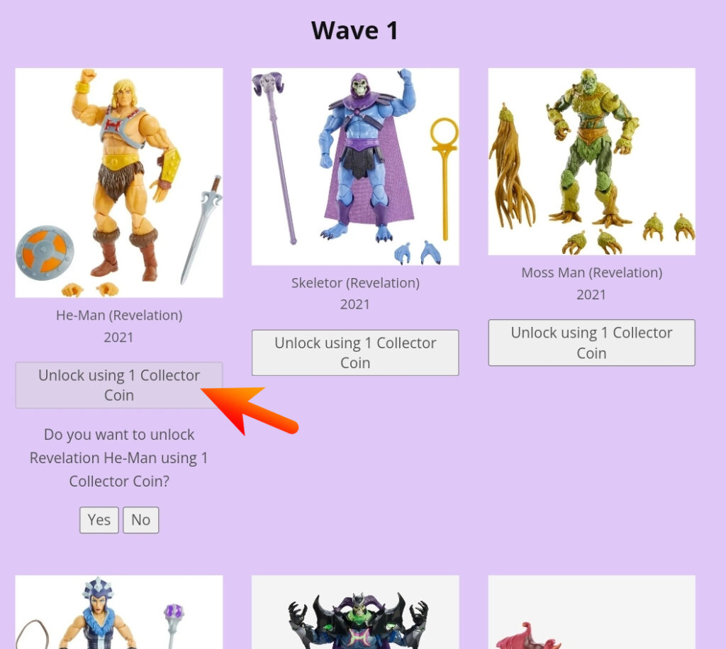Click the unlock confirmation question text
The width and height of the screenshot is (726, 649).
119,457
